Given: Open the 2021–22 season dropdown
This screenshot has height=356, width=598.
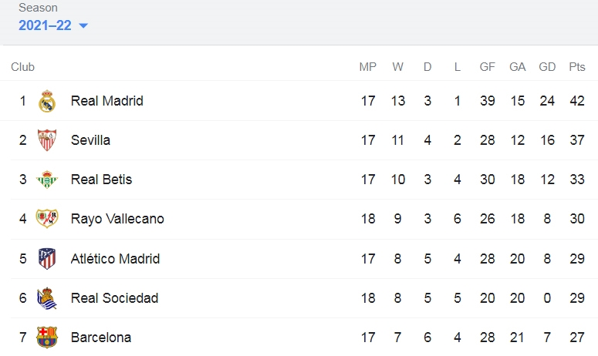Looking at the screenshot, I should pyautogui.click(x=53, y=25).
